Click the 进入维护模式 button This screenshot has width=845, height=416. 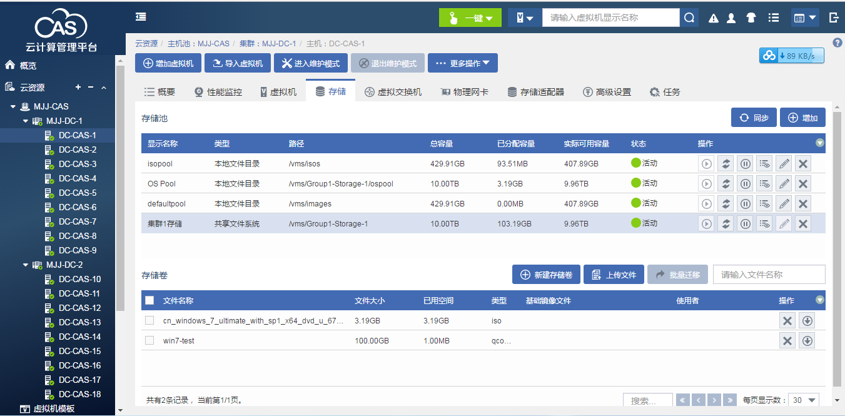(x=311, y=63)
